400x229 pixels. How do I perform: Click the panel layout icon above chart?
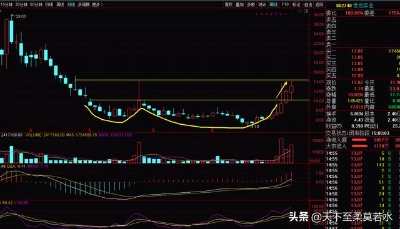[x=306, y=11]
